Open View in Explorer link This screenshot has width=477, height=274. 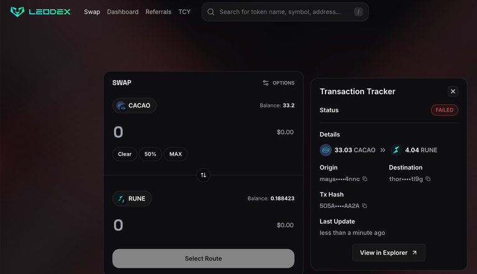pos(388,253)
